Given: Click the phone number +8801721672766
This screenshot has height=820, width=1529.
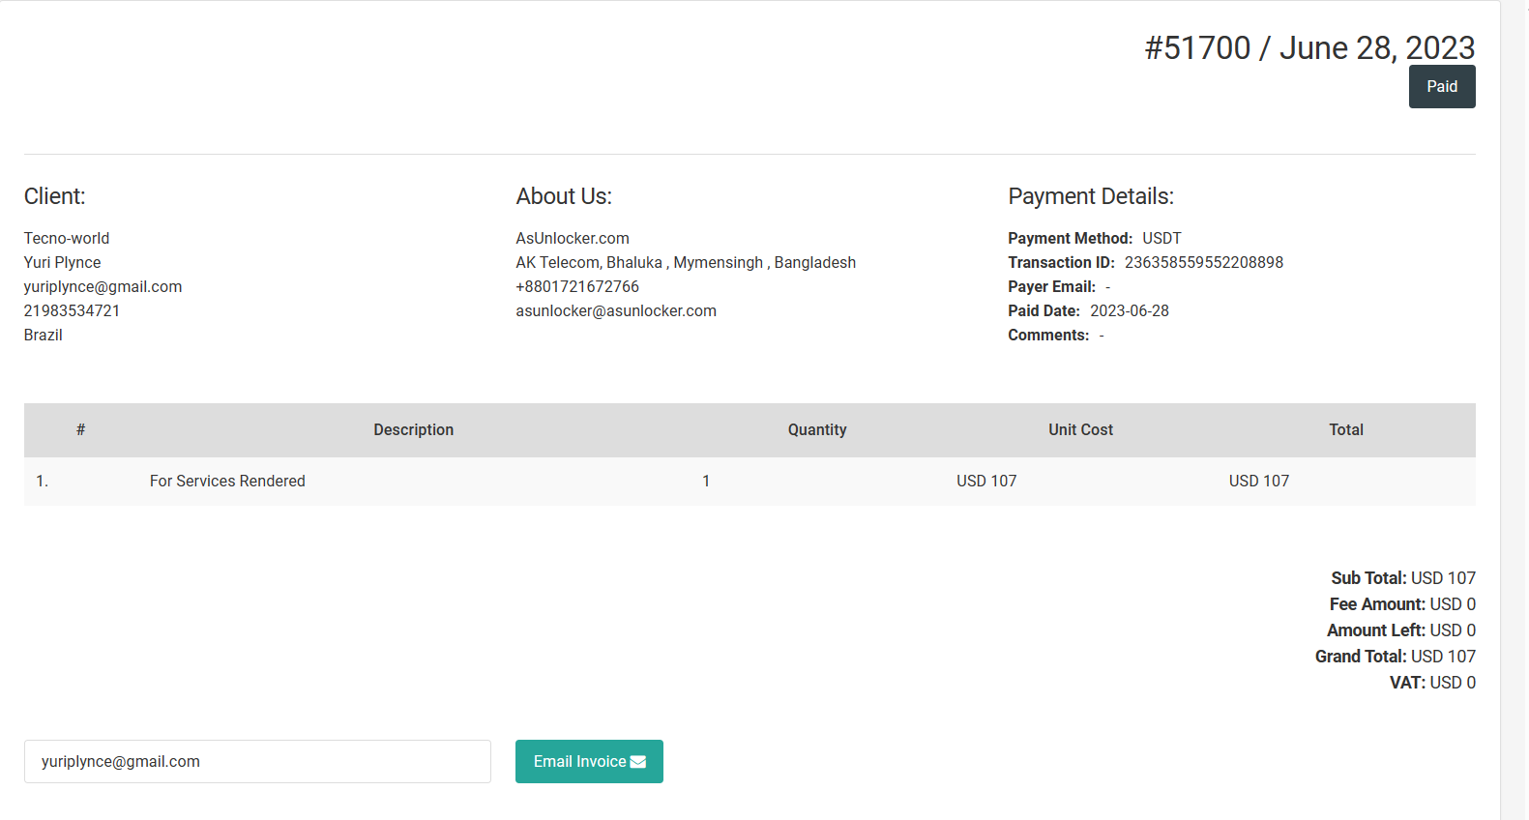Looking at the screenshot, I should point(577,286).
